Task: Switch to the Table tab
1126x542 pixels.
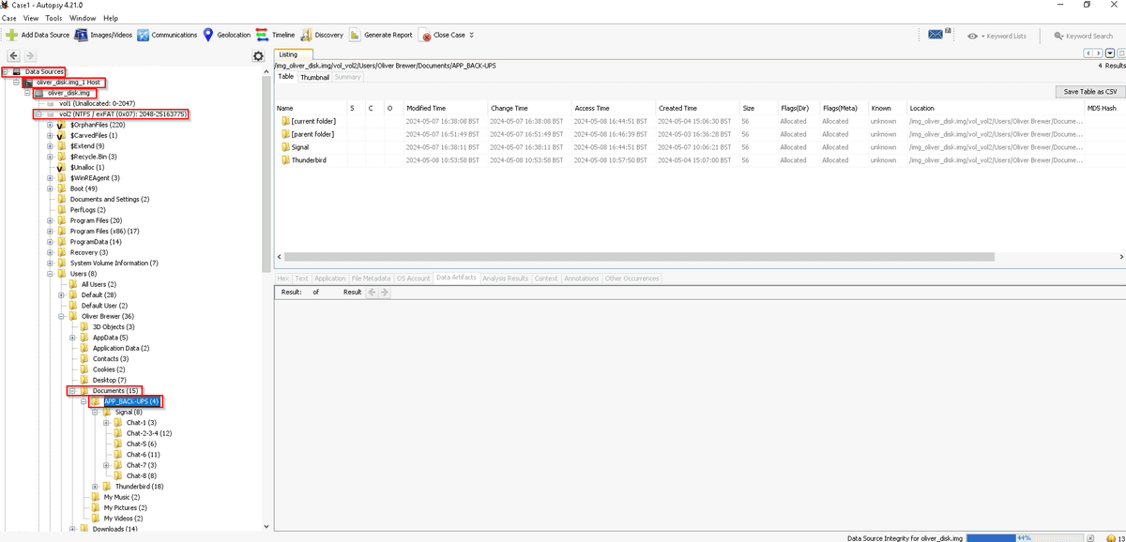Action: [285, 77]
